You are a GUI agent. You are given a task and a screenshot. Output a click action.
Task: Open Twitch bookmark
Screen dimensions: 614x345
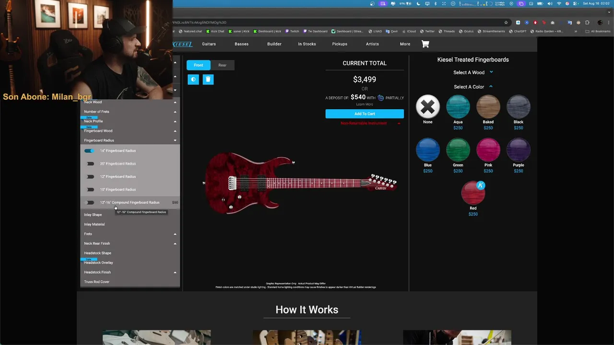[x=292, y=31]
